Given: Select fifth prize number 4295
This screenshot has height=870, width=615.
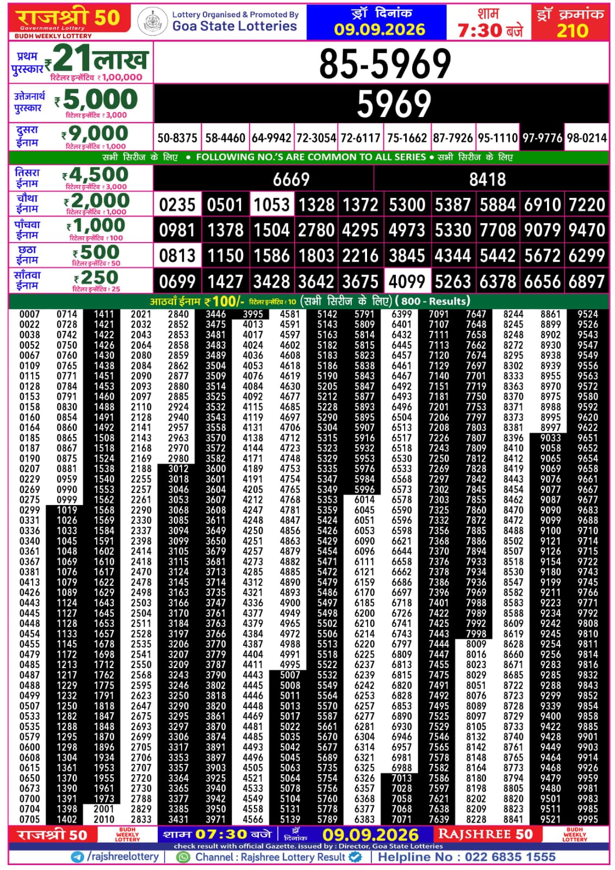Looking at the screenshot, I should 360,230.
